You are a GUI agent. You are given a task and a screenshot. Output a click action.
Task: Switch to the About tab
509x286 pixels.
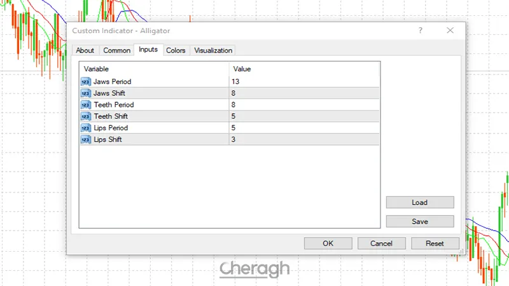(85, 50)
